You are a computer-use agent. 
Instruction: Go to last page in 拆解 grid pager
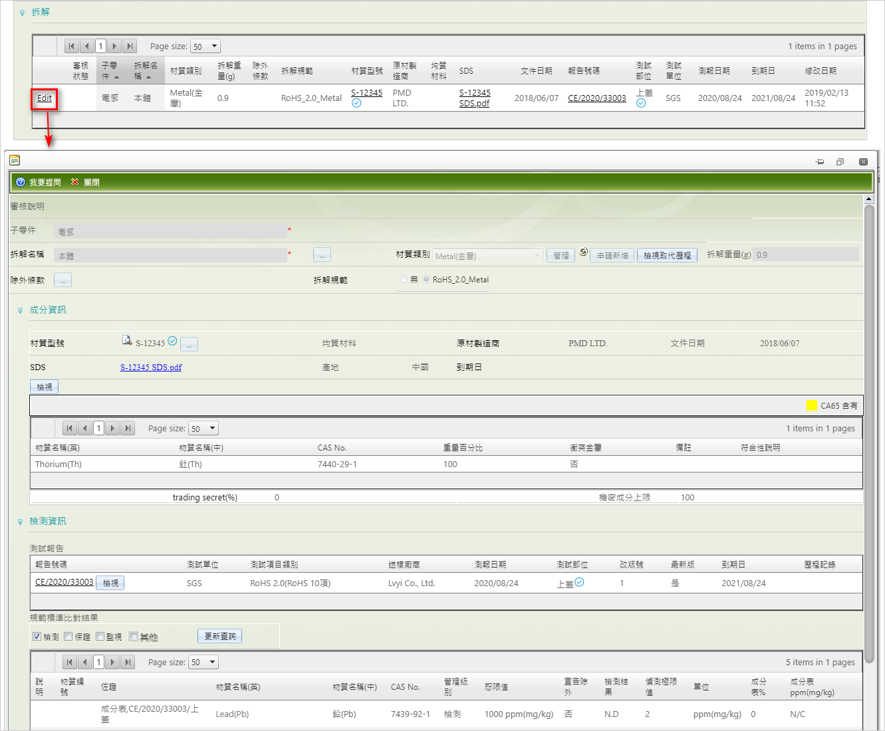click(130, 47)
